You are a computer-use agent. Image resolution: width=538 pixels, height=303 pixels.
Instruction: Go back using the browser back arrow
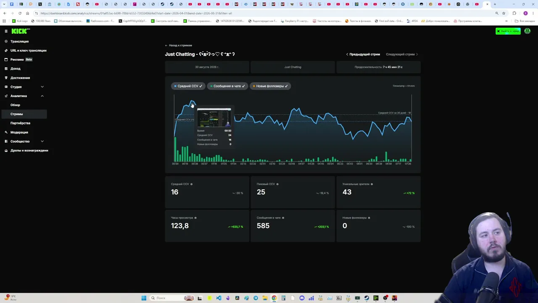coord(5,13)
